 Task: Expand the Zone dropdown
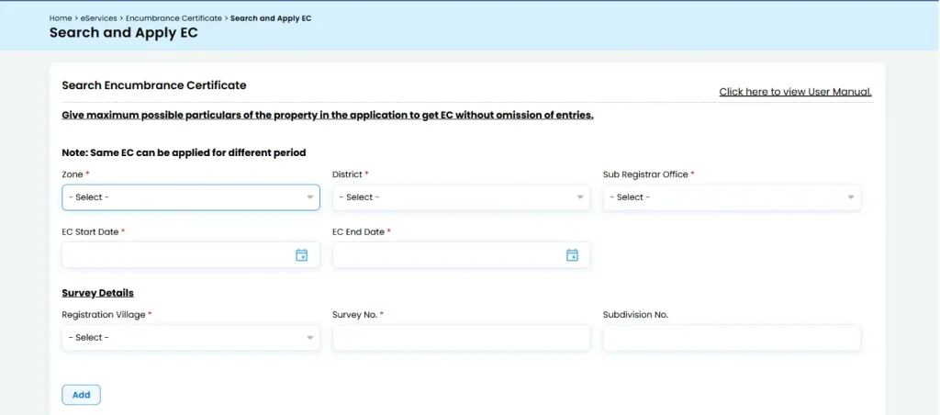point(191,197)
